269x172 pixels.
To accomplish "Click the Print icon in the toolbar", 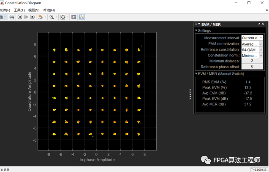I will pos(12,17).
